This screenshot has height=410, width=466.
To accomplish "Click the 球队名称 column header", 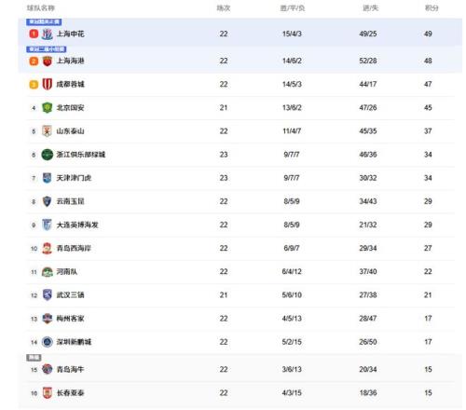I will (41, 8).
